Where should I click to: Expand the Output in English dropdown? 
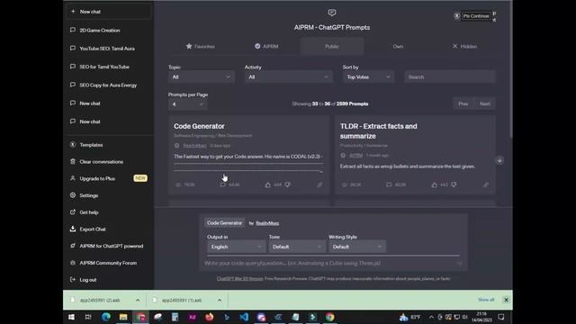[236, 247]
